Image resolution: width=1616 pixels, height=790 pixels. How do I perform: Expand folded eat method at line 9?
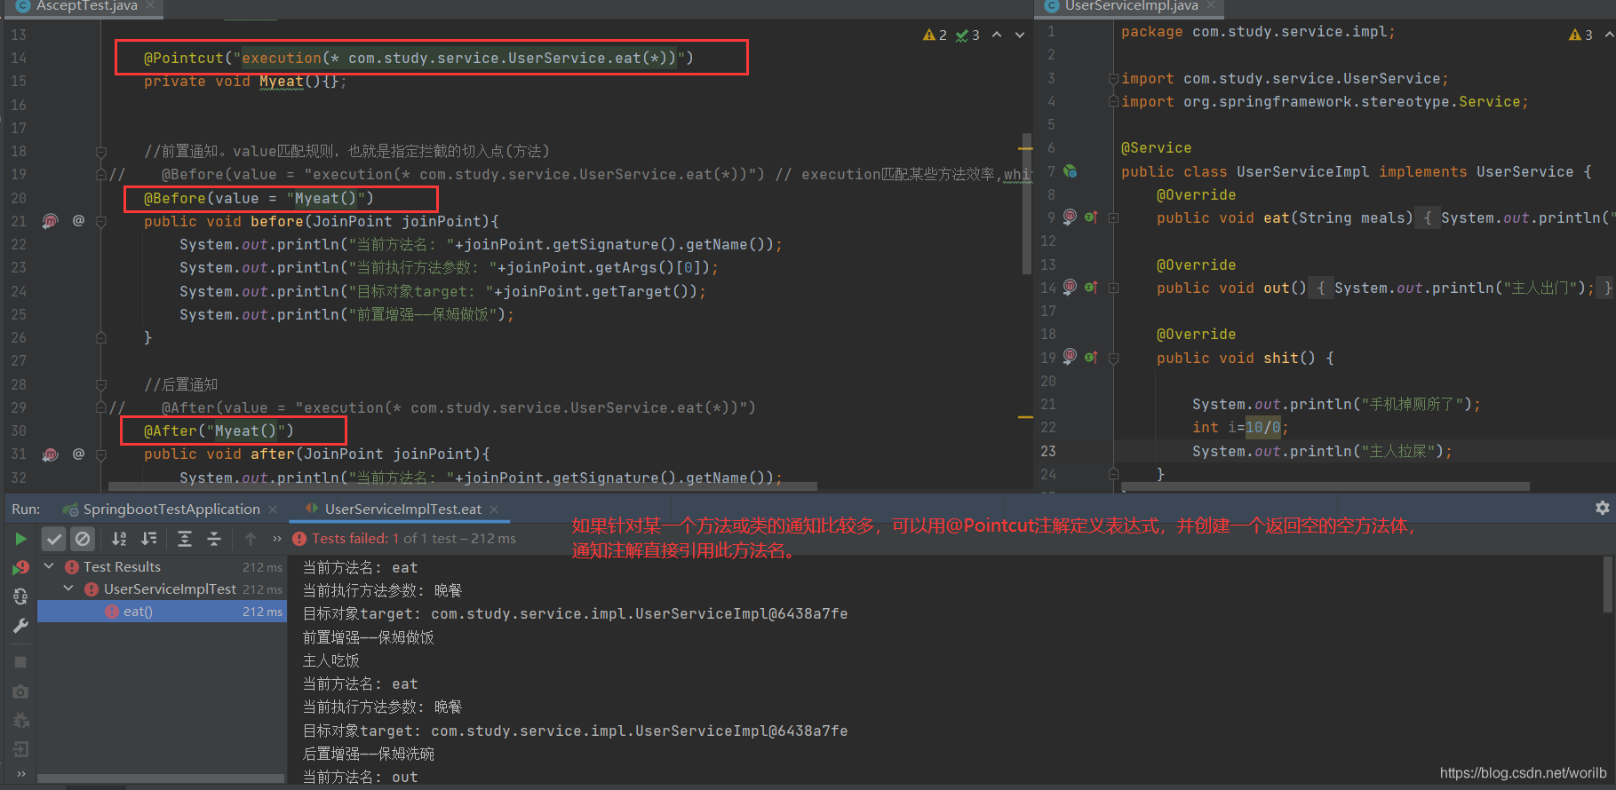tap(1113, 217)
